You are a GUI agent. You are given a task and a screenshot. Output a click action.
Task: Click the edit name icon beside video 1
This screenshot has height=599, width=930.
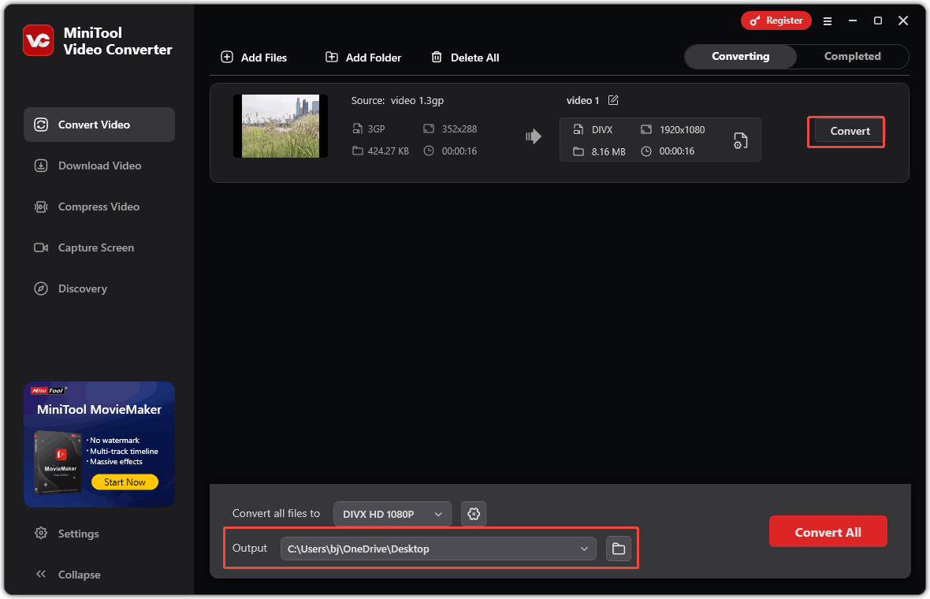pos(613,100)
